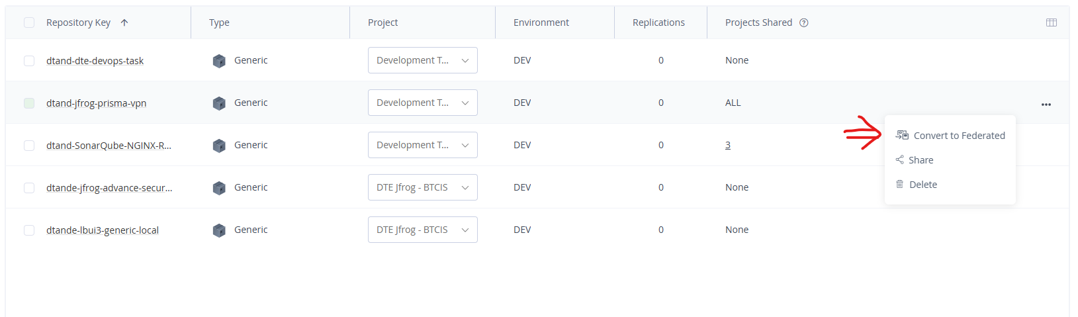Click Generic package icon for dtande-jfrog-advance-secur row
Viewport: 1078px width, 317px height.
coord(219,188)
